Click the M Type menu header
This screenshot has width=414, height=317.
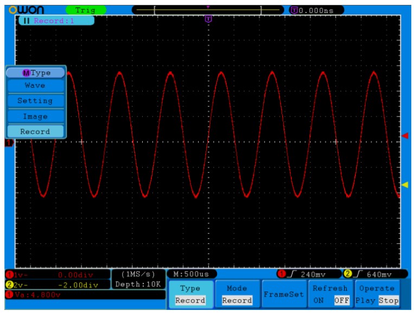(35, 73)
